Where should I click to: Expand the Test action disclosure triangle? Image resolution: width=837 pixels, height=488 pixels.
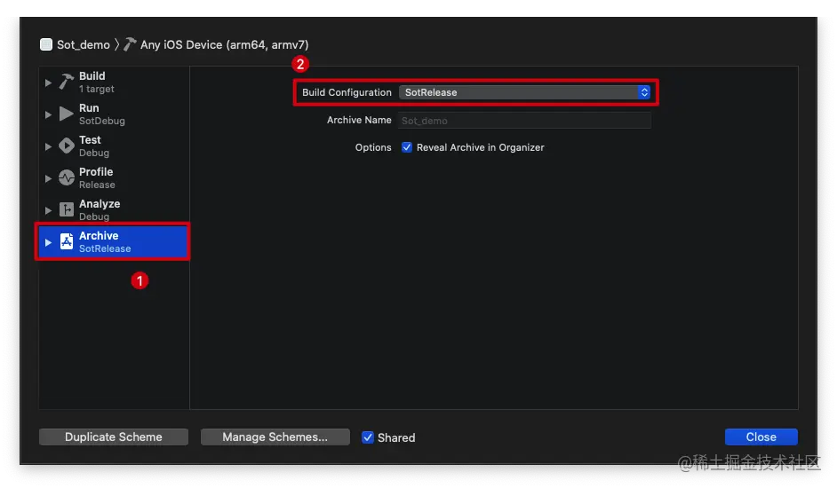pyautogui.click(x=48, y=146)
